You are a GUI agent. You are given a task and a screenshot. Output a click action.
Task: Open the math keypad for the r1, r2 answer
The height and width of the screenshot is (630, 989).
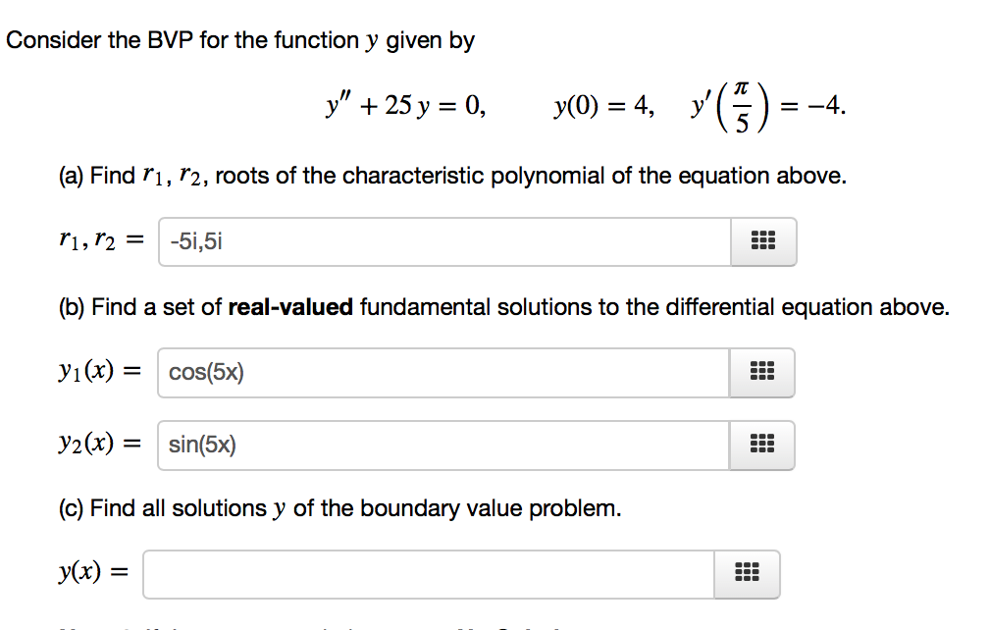(763, 241)
